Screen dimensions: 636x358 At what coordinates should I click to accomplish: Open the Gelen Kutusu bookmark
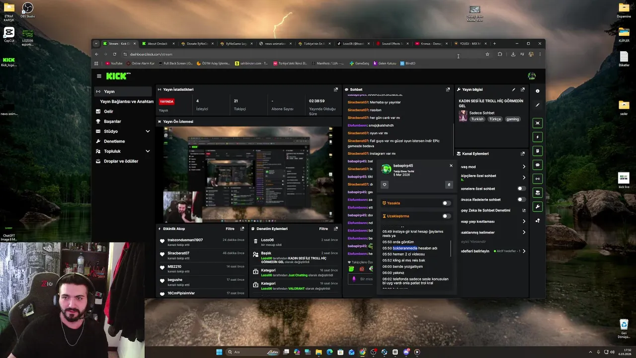(384, 63)
